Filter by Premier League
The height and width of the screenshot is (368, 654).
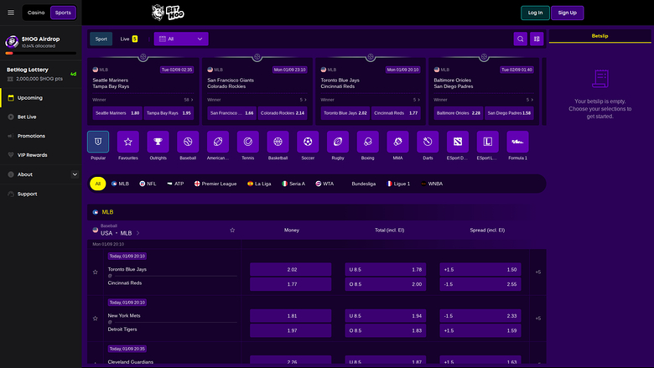(215, 184)
